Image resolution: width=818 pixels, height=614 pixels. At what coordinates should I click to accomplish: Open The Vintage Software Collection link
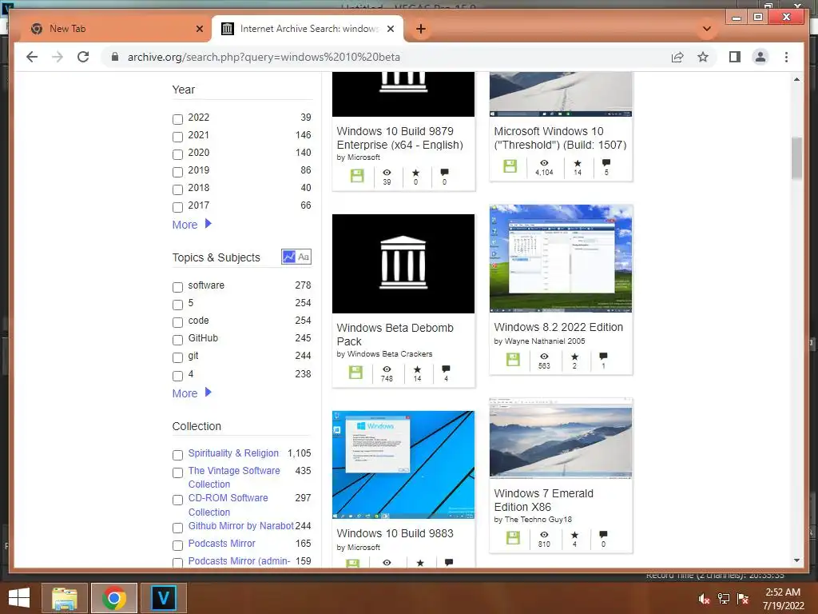pos(234,477)
